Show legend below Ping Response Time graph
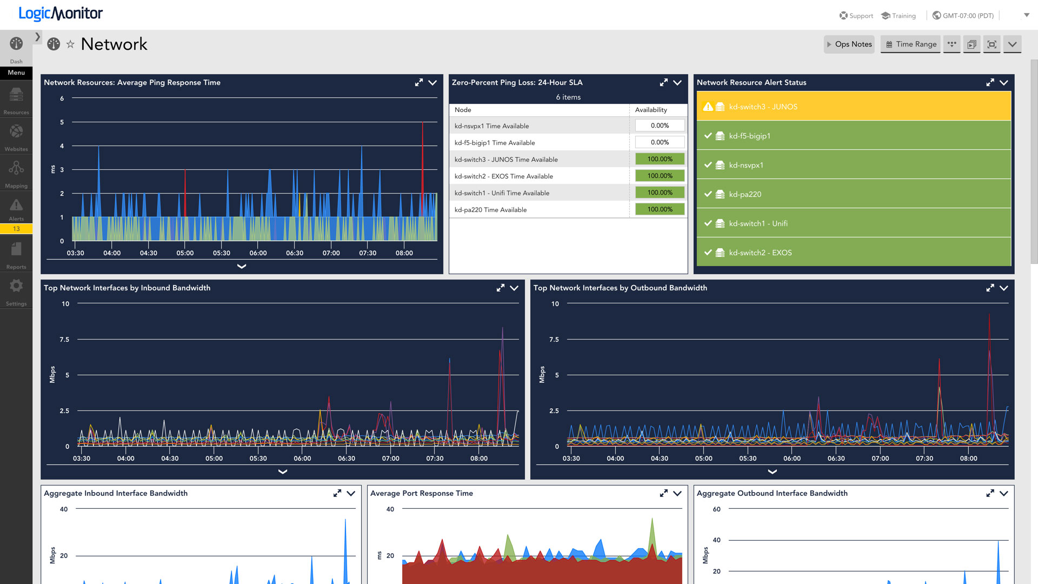This screenshot has width=1038, height=584. [x=242, y=266]
